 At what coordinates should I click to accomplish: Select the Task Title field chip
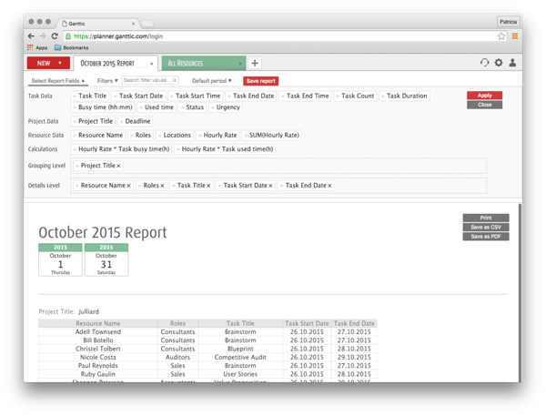point(90,96)
